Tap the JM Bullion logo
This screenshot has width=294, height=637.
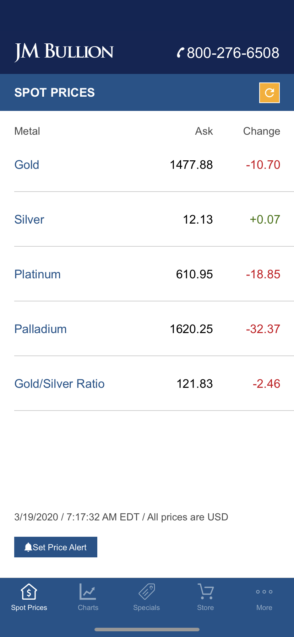[x=64, y=52]
